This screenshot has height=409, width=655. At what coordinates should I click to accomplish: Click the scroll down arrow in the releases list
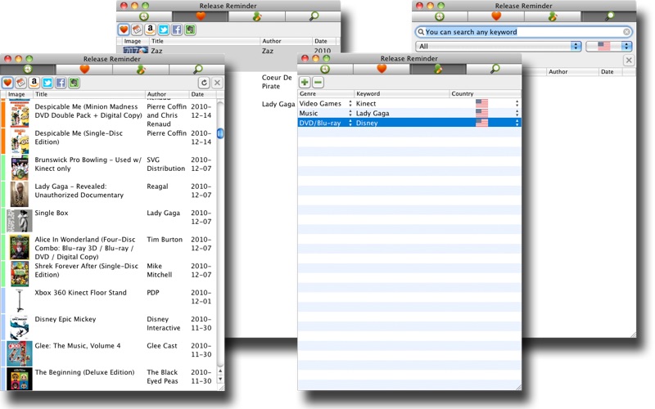(x=220, y=380)
